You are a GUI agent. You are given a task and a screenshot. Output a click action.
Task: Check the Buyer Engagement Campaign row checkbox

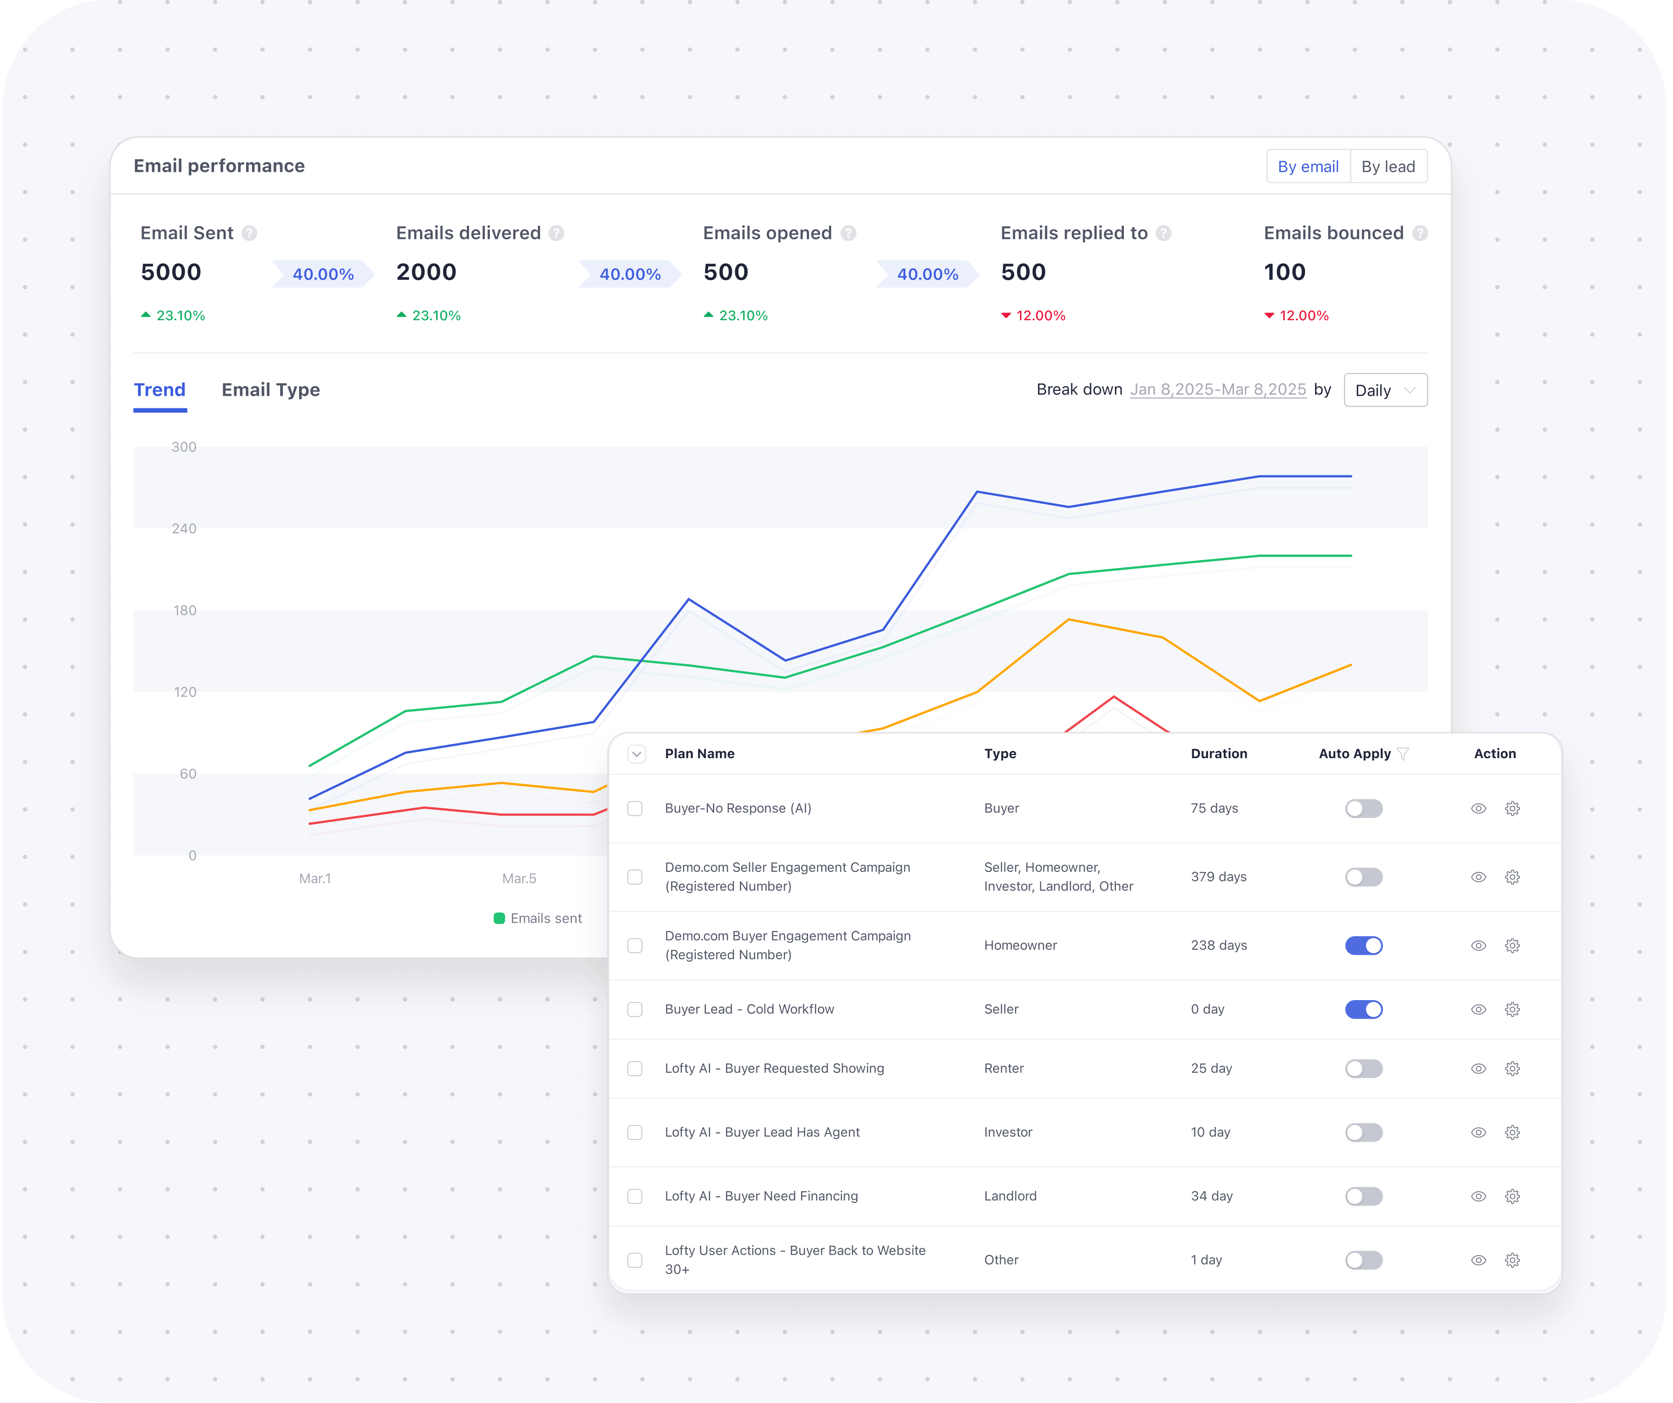coord(635,946)
